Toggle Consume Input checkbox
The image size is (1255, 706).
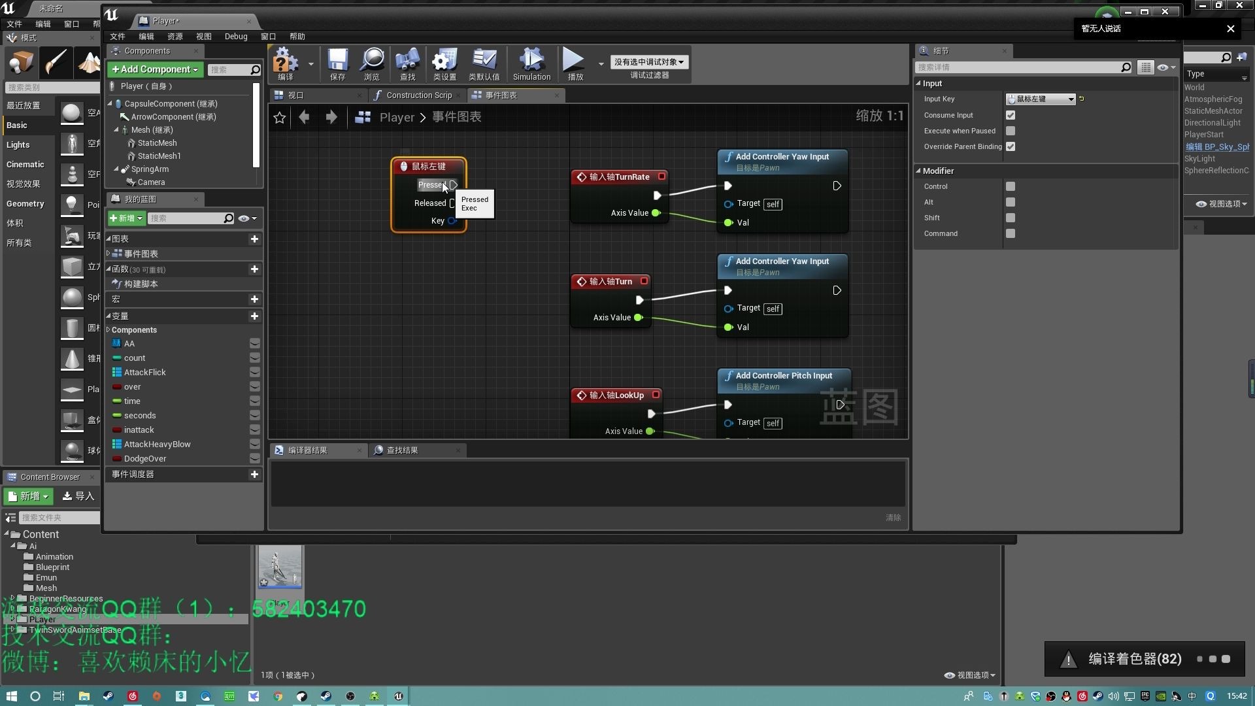point(1010,114)
